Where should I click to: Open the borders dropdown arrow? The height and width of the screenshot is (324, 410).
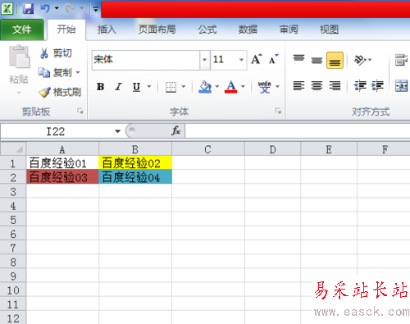click(x=184, y=87)
